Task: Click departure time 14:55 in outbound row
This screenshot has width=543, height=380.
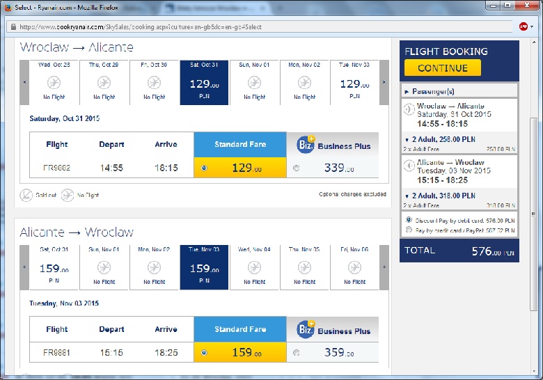Action: point(111,168)
